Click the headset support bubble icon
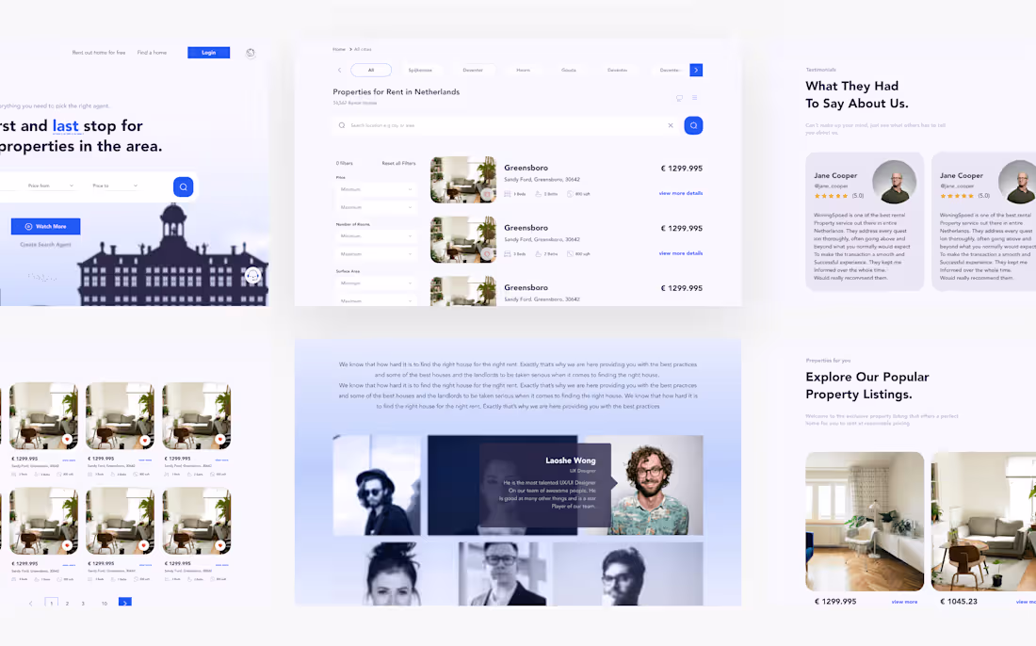The height and width of the screenshot is (646, 1036). pos(251,275)
